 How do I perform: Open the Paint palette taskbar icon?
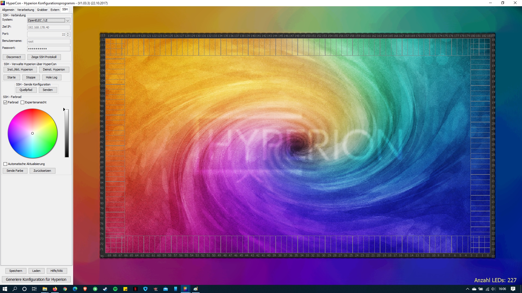196,289
